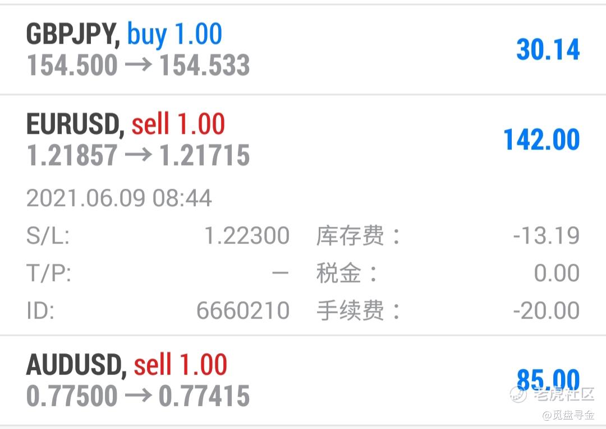Select the S/L value 1.22300
606x429 pixels.
tap(246, 236)
